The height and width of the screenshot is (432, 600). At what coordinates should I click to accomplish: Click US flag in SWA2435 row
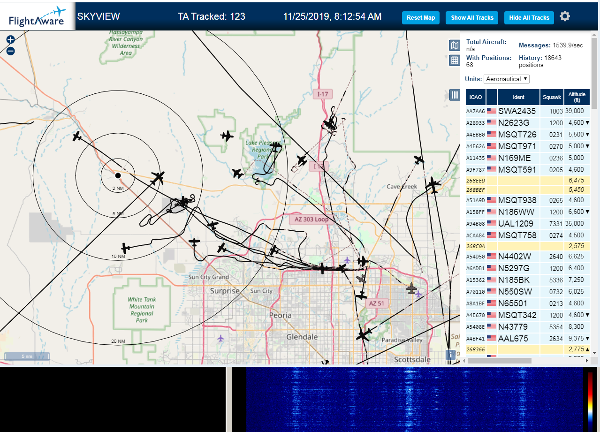tap(492, 111)
